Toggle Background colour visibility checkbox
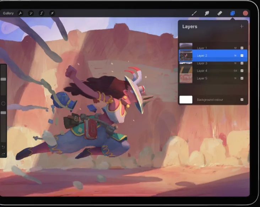 (242, 100)
